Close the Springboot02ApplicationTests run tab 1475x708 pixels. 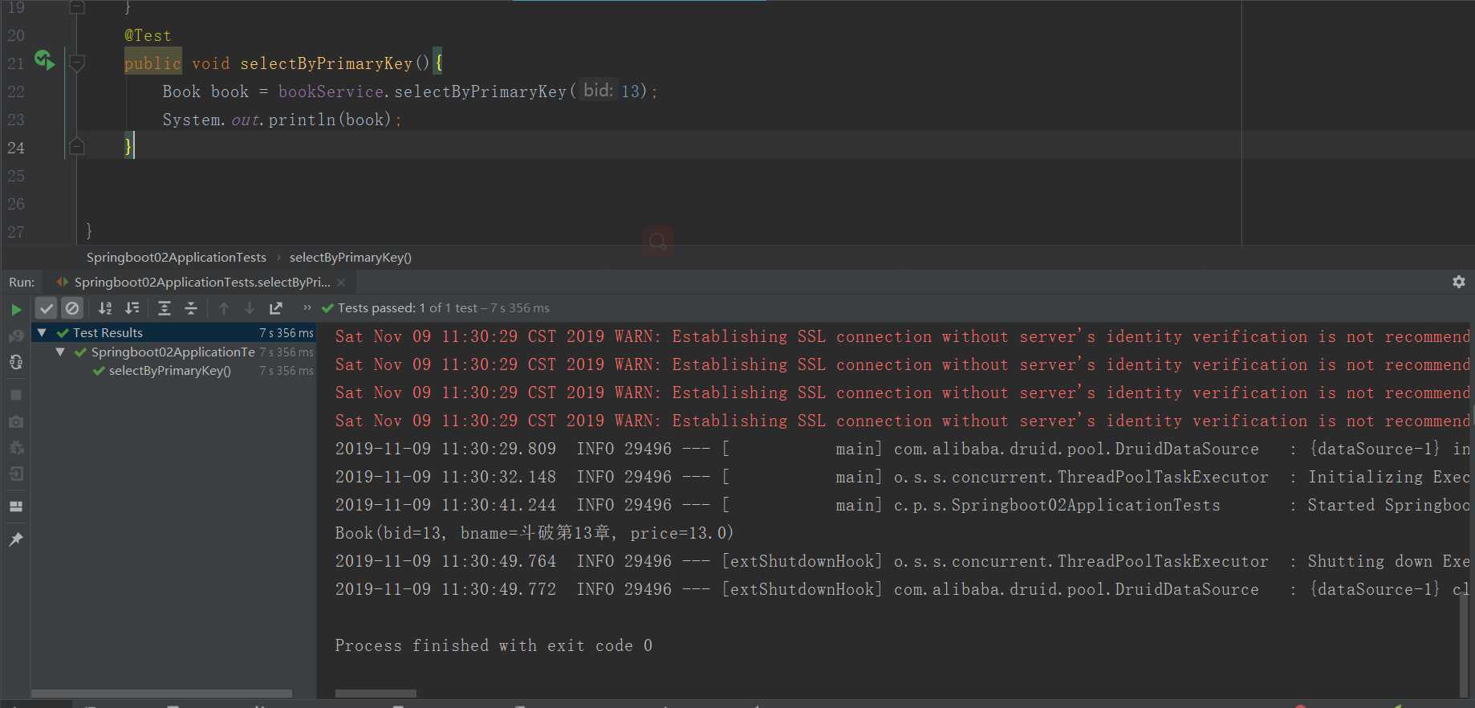click(x=341, y=283)
